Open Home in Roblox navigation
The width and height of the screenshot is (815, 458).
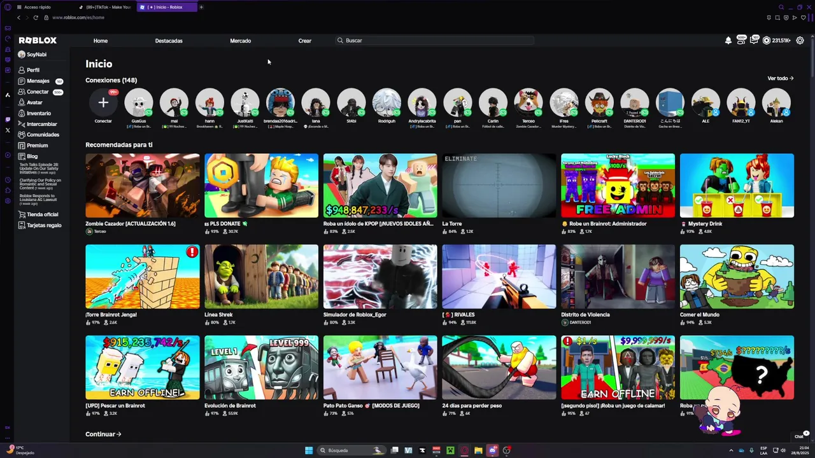pos(101,41)
